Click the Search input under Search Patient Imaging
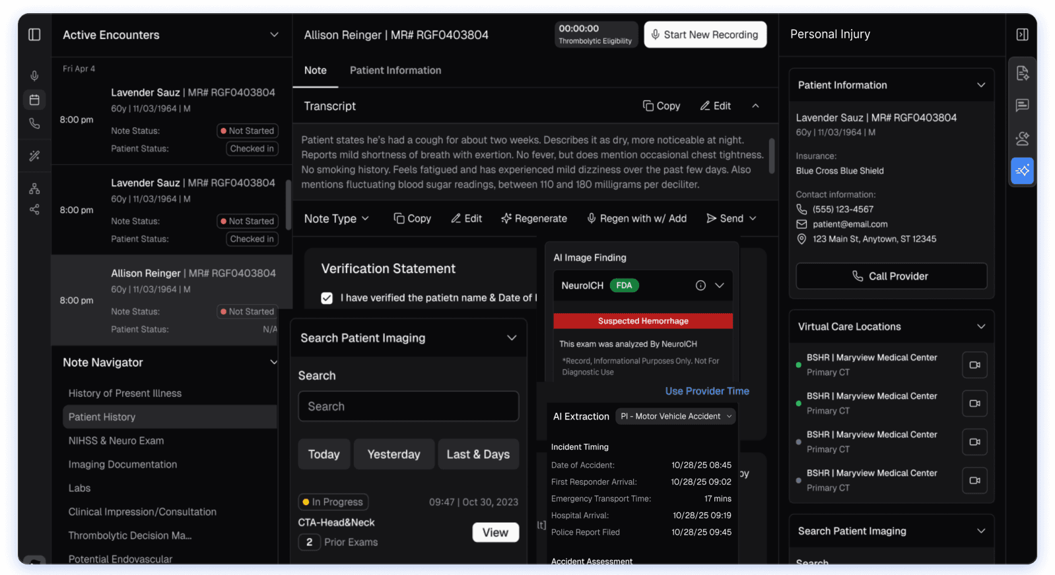The height and width of the screenshot is (575, 1055). tap(408, 406)
